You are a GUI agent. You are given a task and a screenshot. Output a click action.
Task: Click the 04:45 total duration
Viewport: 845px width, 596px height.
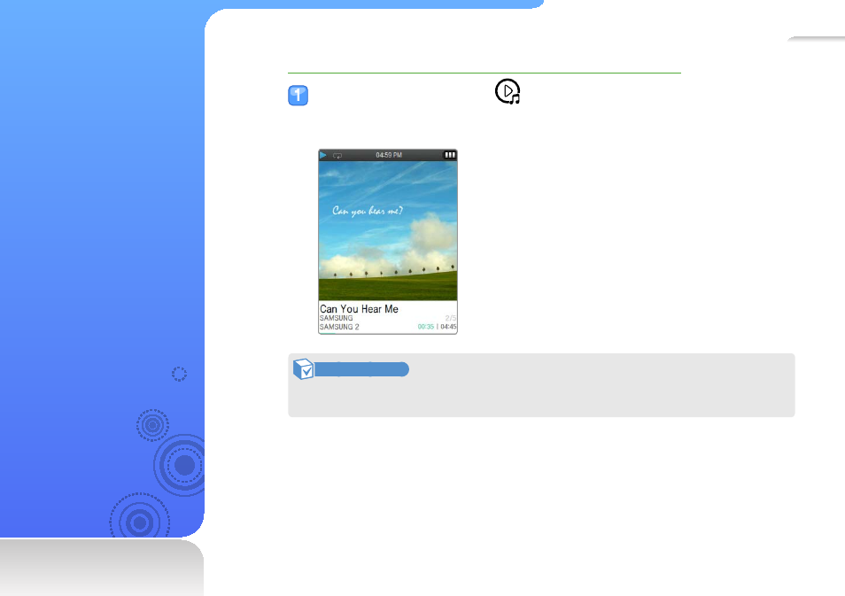tap(448, 327)
